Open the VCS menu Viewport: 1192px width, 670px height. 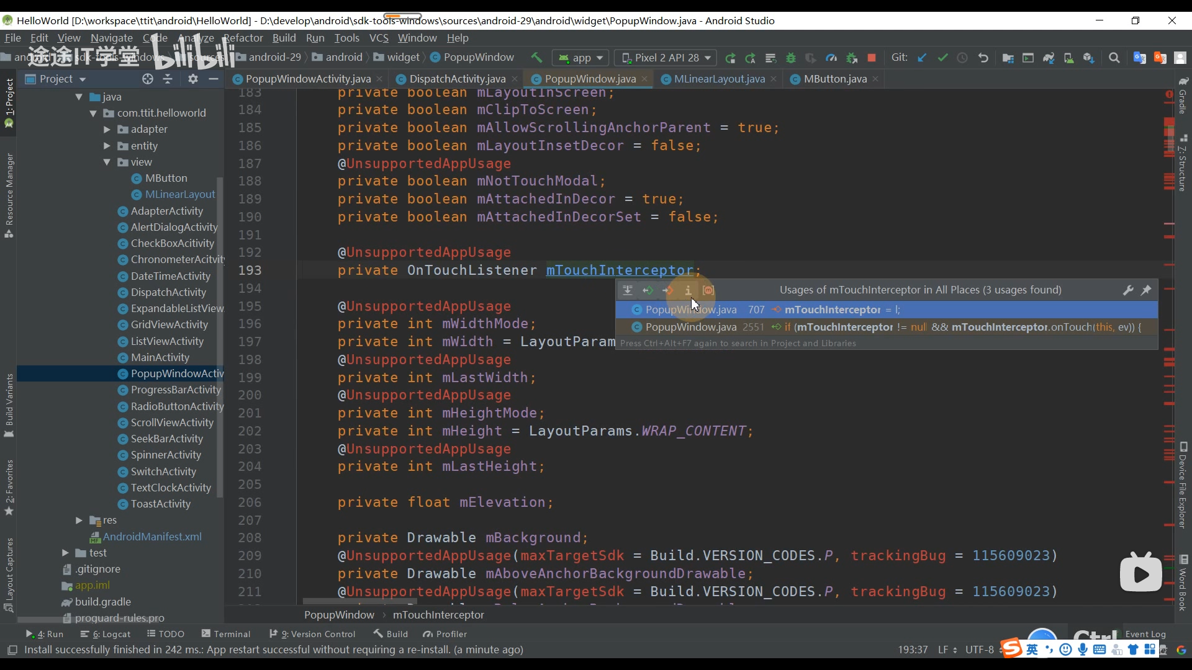point(379,38)
